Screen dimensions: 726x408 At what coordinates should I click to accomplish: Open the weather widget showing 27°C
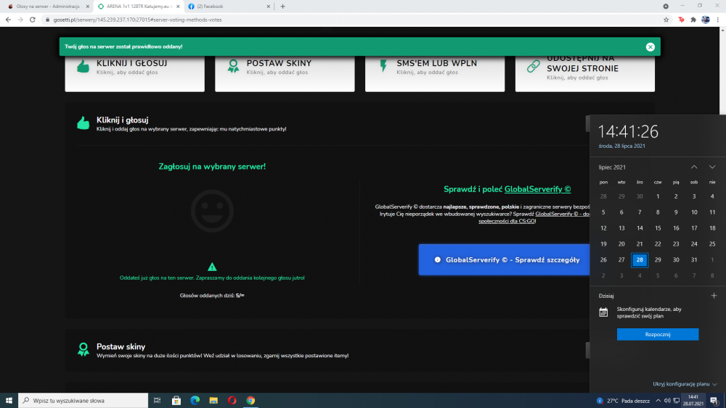pyautogui.click(x=623, y=401)
